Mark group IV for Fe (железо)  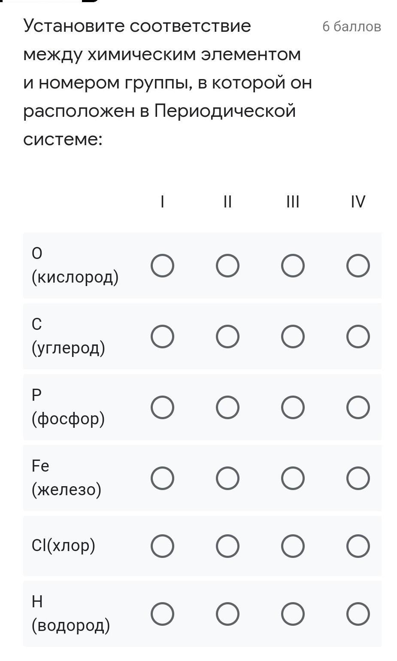tap(358, 478)
